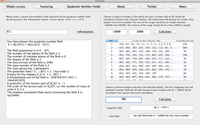This screenshot has height=125, width=200.
Task: Click the 'd :class number of Q(√d) = h(d)' header
Action: [146, 41]
